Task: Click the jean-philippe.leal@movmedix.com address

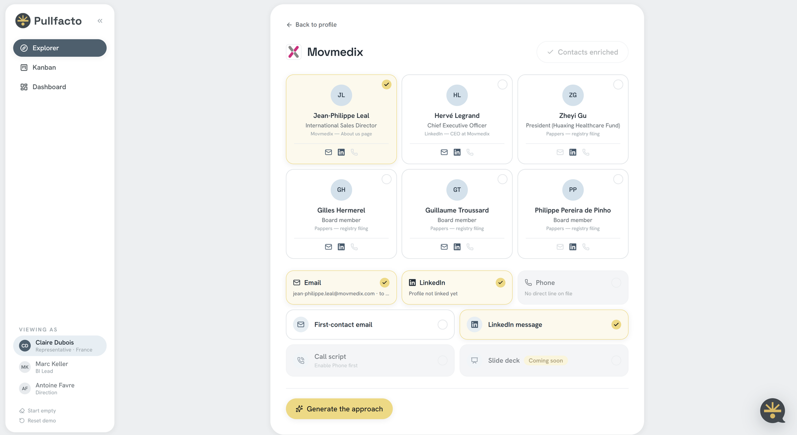Action: tap(334, 294)
